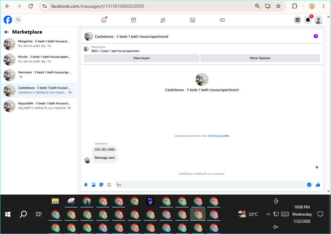This screenshot has height=234, width=331.
Task: Open the Nicole conversation
Action: [x=39, y=59]
